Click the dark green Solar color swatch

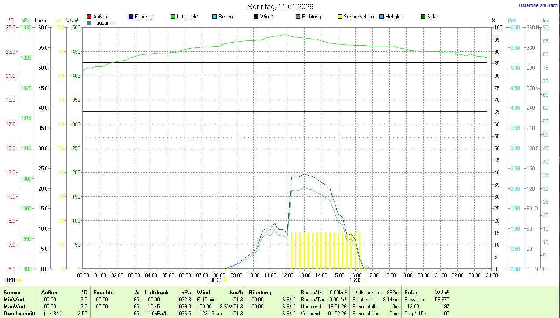[x=423, y=17]
